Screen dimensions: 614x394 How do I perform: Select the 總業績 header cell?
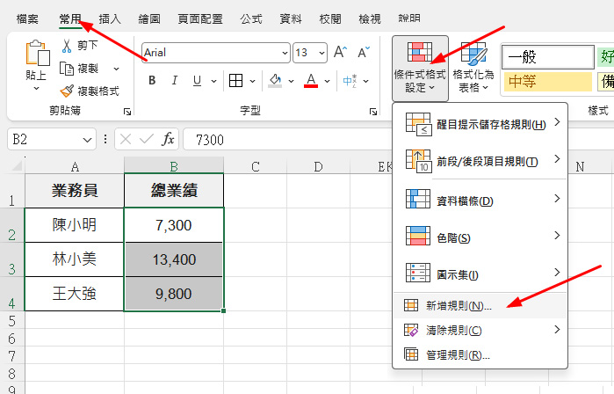click(174, 191)
